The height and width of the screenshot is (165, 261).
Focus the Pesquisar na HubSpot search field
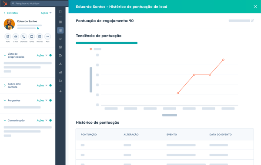click(x=40, y=3)
